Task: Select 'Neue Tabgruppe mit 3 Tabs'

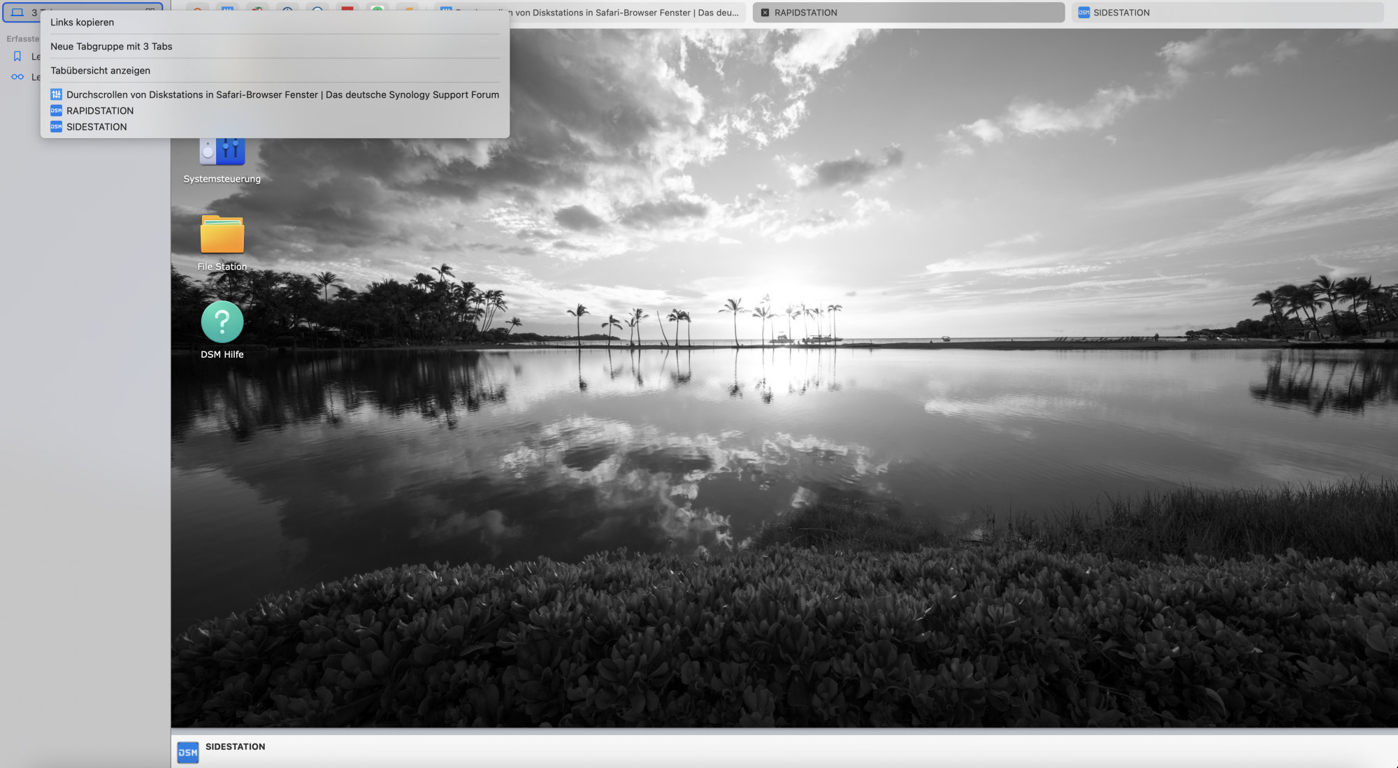Action: coord(111,46)
